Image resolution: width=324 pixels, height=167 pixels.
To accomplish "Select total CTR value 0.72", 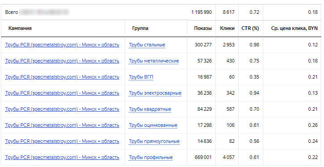I will tap(254, 12).
